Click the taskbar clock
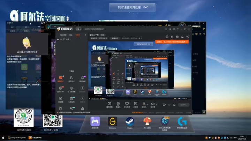The width and height of the screenshot is (251, 141). coord(242,138)
